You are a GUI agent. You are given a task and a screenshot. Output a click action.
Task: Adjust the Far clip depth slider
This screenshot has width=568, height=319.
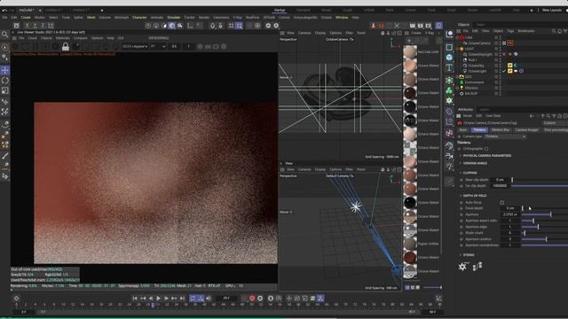point(540,186)
